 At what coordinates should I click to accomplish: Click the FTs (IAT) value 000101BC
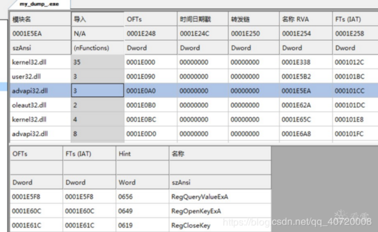[x=350, y=77]
